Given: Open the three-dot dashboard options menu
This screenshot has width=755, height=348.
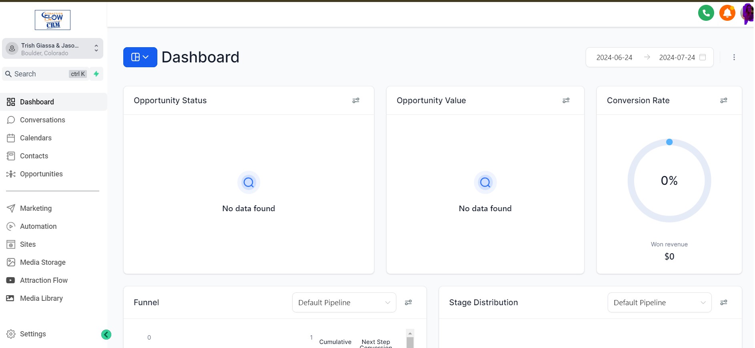Looking at the screenshot, I should point(734,57).
